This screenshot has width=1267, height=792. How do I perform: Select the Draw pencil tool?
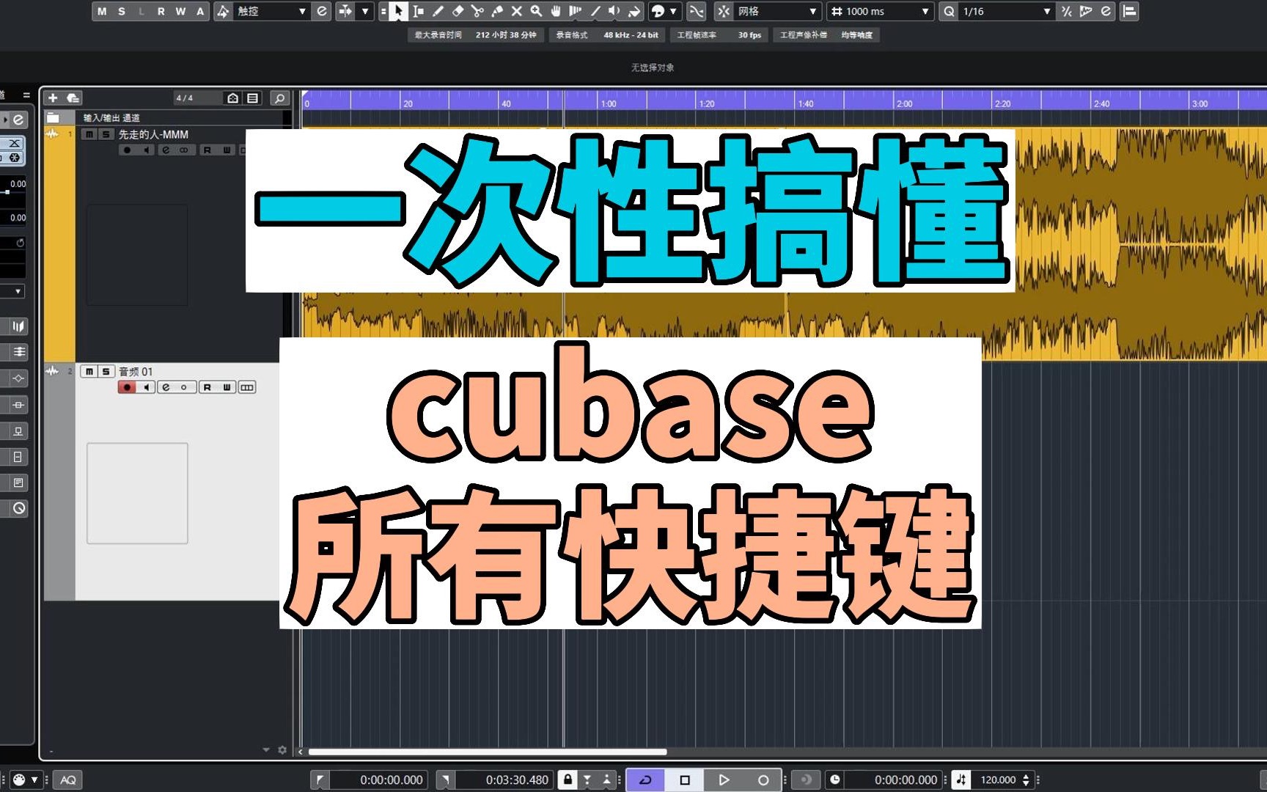(438, 11)
